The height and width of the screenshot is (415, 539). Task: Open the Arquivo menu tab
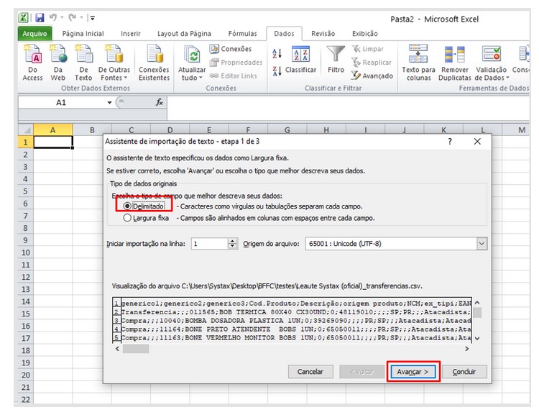(34, 34)
